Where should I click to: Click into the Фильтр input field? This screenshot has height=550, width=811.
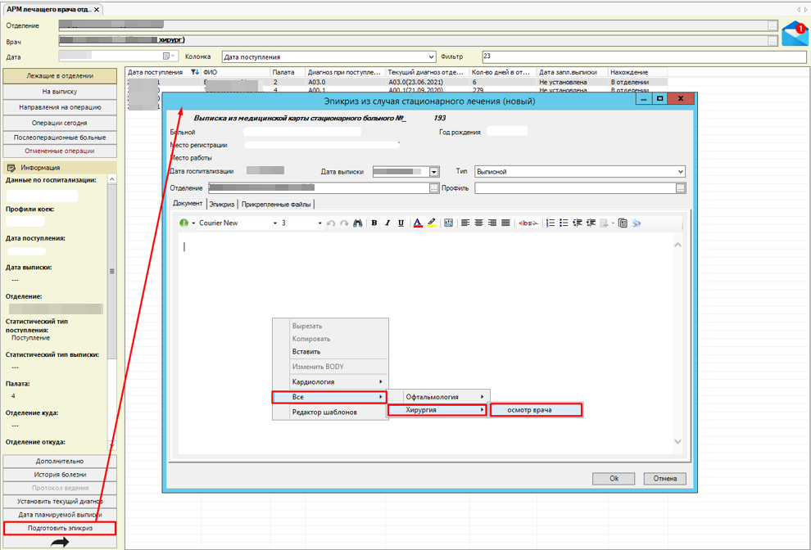coord(644,56)
